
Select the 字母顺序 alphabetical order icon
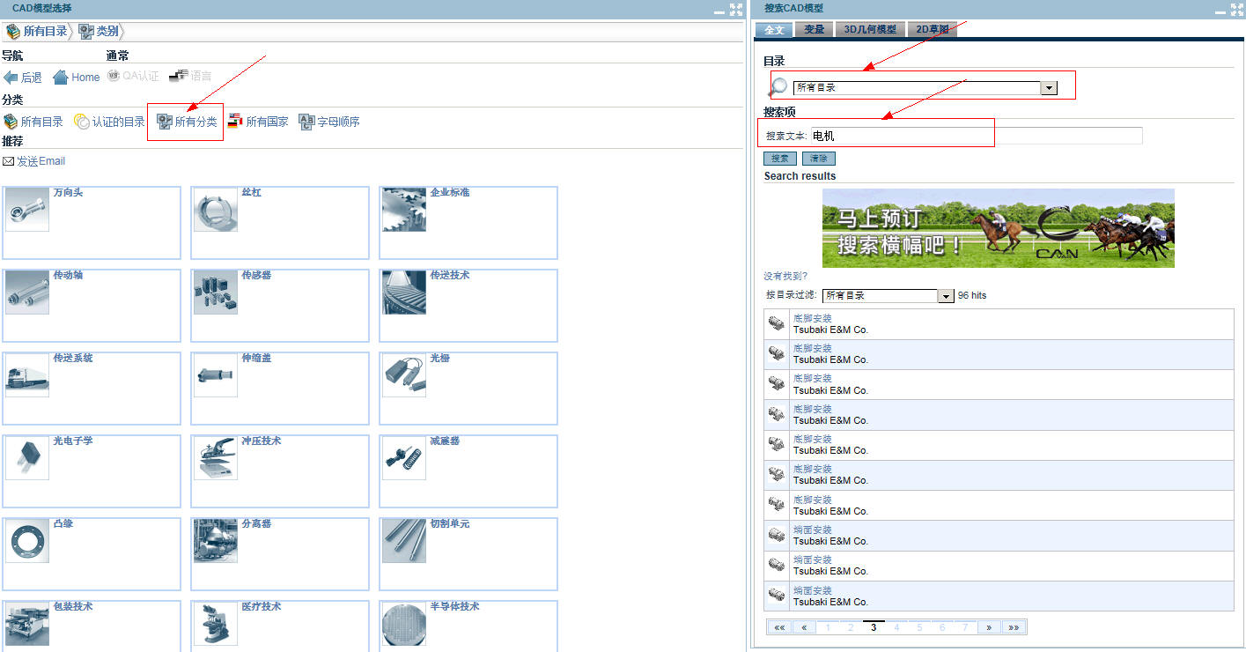click(306, 122)
